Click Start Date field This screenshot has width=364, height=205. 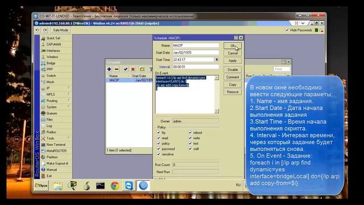tap(196, 53)
